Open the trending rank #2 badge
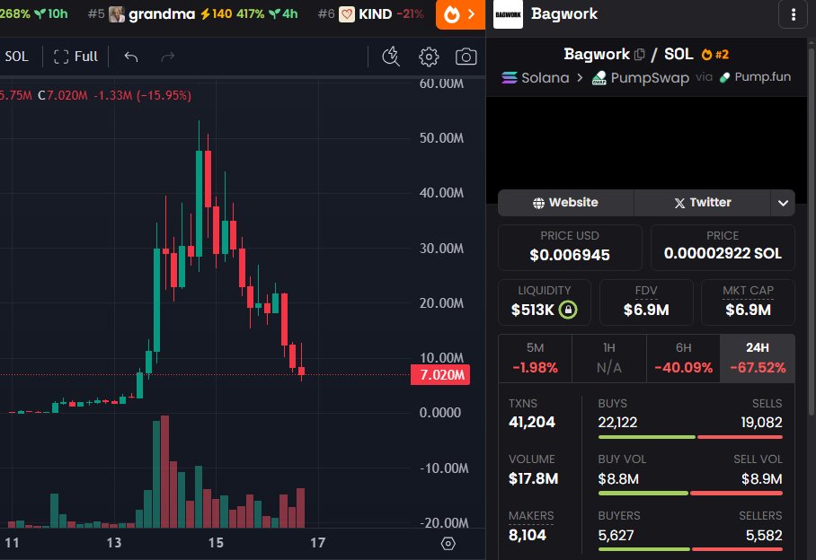Image resolution: width=816 pixels, height=560 pixels. pos(715,54)
